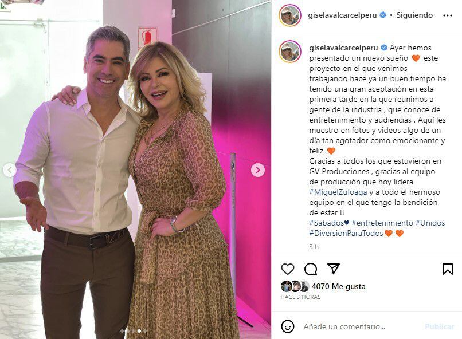Open comments via the speech bubble icon
This screenshot has height=339, width=462.
(311, 269)
